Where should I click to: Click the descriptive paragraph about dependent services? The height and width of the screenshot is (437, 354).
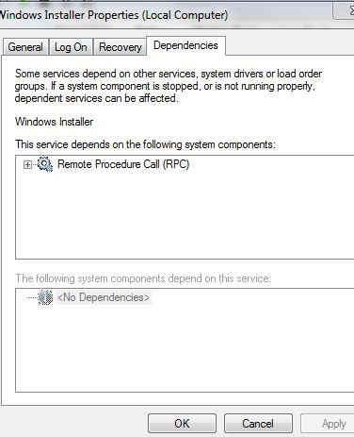click(x=169, y=86)
